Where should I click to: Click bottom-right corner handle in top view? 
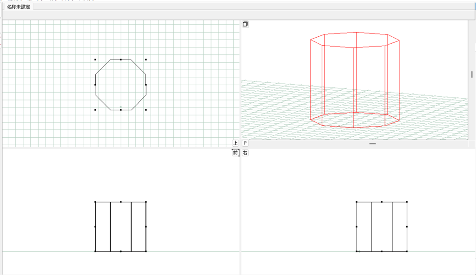click(146, 110)
